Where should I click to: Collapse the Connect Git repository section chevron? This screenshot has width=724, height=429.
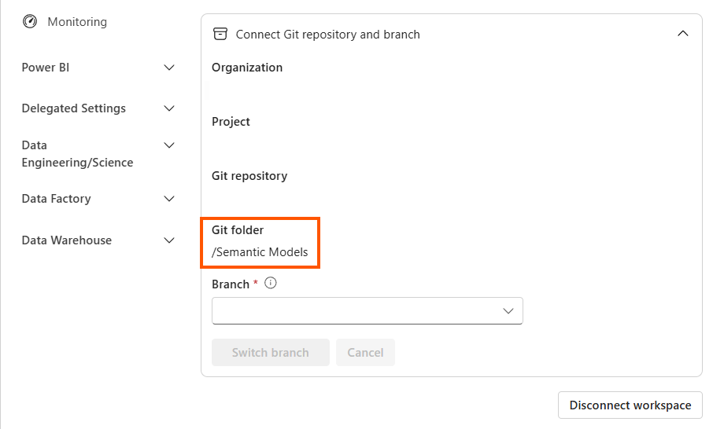click(682, 34)
